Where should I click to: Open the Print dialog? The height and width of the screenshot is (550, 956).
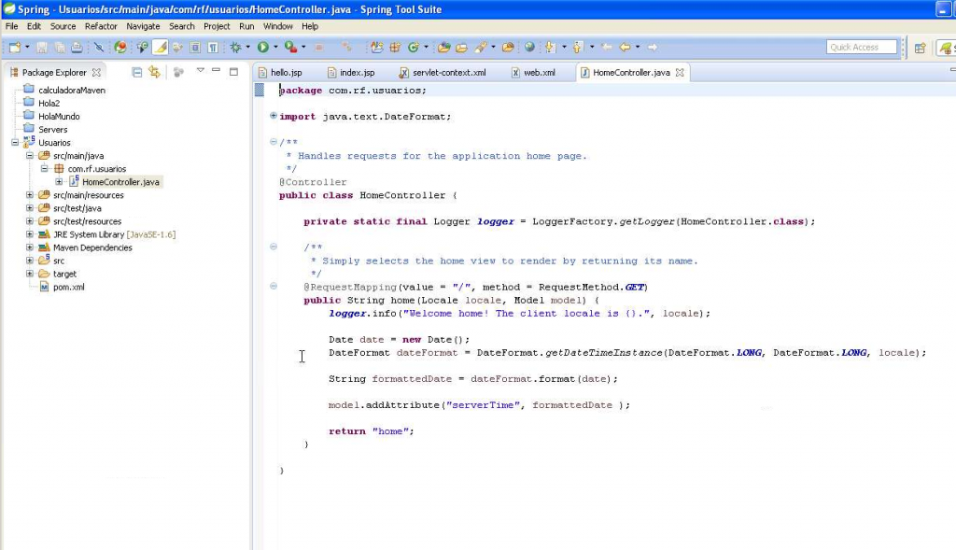point(76,47)
